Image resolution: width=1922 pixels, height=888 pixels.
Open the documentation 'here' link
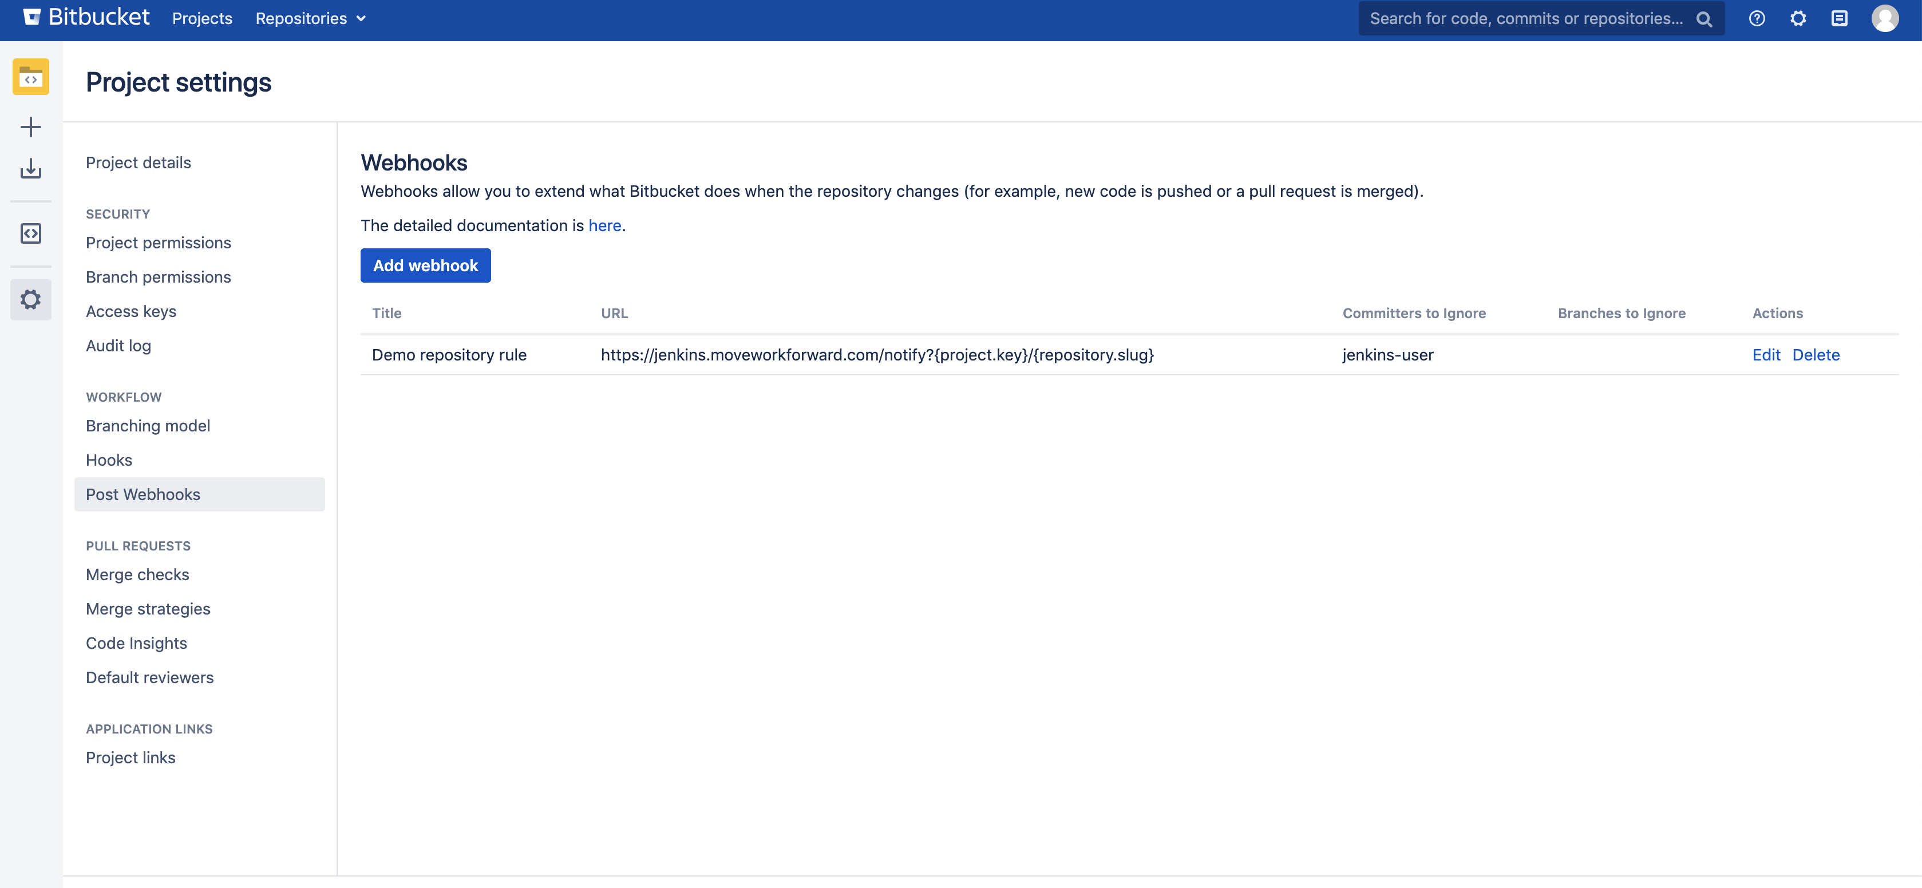(604, 225)
